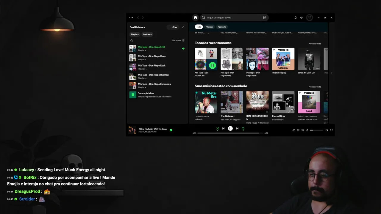Open This Is Lund card
This screenshot has height=214, width=381.
(x=309, y=106)
